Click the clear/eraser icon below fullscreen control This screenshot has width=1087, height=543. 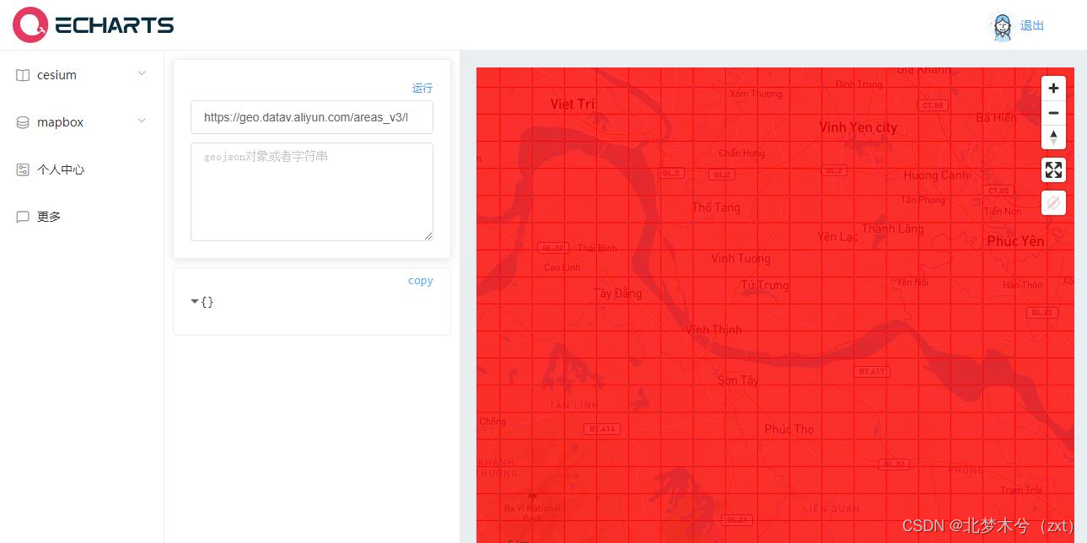1053,202
